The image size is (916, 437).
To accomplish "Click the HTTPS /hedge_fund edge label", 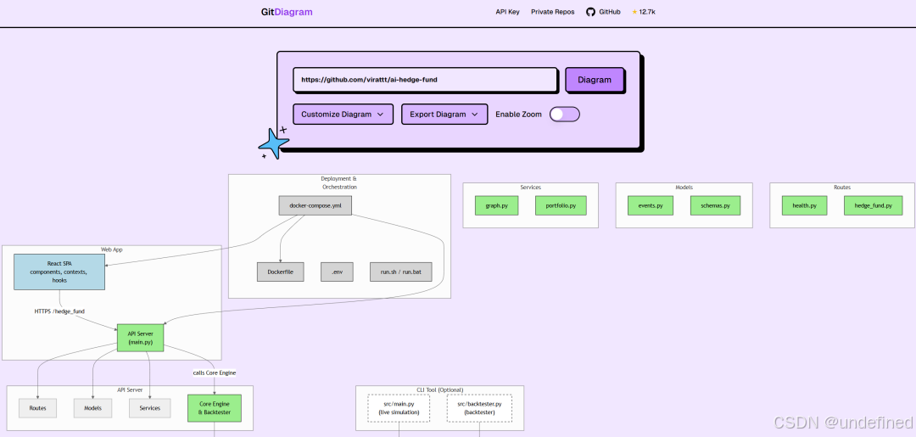I will pyautogui.click(x=59, y=311).
